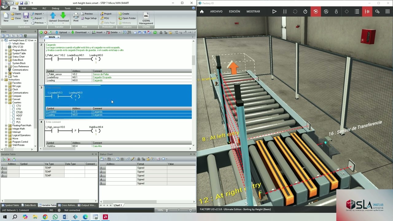Image resolution: width=393 pixels, height=221 pixels.
Task: Open GSDML Management
Action: coord(146,18)
